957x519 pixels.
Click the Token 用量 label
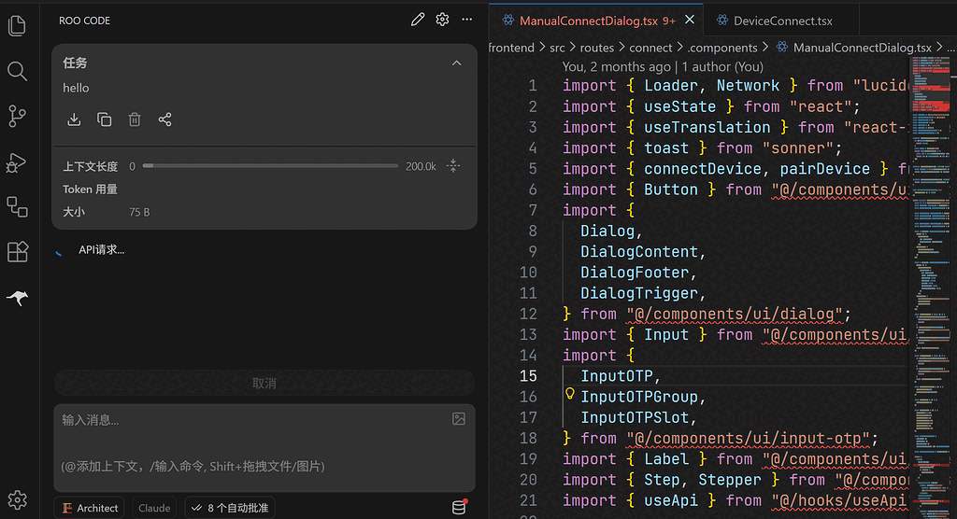(x=90, y=189)
